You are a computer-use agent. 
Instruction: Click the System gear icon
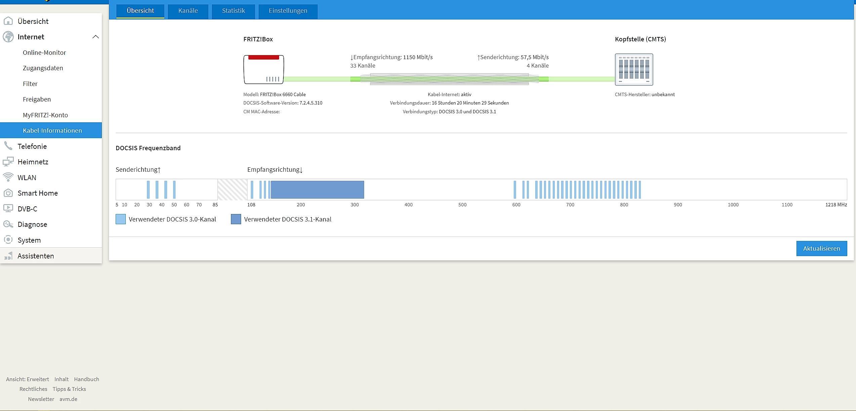(8, 240)
